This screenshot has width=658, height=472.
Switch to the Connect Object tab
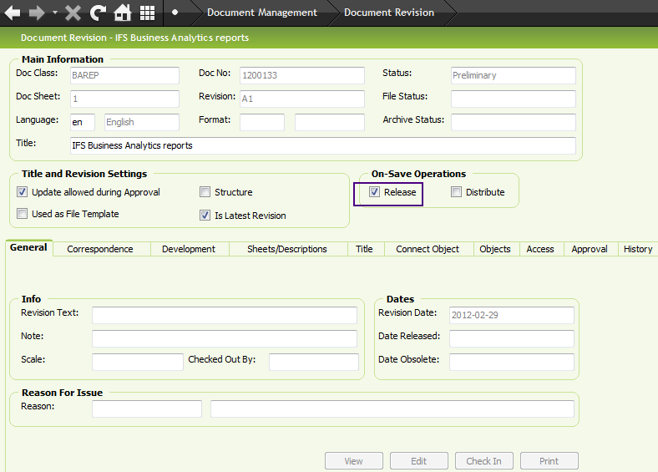click(x=428, y=249)
